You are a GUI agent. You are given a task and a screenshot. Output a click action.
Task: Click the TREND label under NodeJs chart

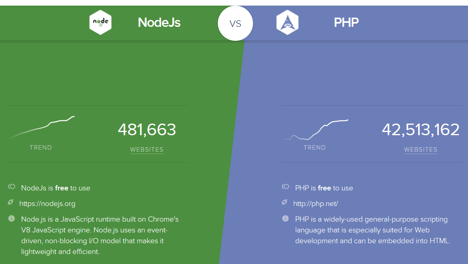pyautogui.click(x=41, y=148)
